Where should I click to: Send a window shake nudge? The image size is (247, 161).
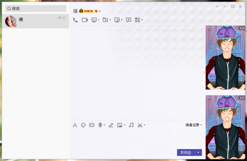(x=92, y=125)
